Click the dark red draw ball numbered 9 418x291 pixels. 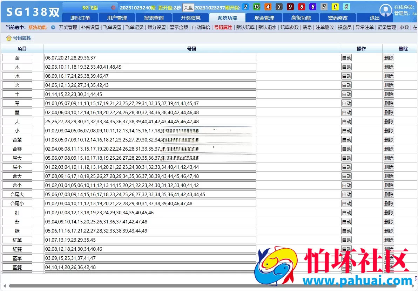click(290, 7)
